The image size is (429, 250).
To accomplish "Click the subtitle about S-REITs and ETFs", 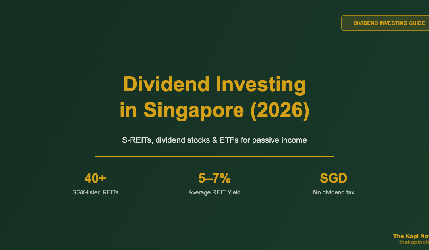I will click(214, 140).
